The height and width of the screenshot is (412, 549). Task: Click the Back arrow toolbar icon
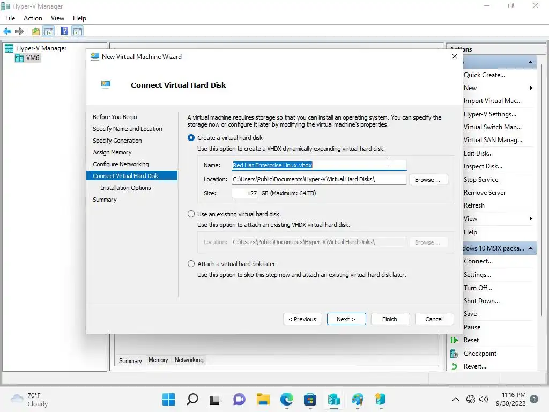click(x=7, y=32)
